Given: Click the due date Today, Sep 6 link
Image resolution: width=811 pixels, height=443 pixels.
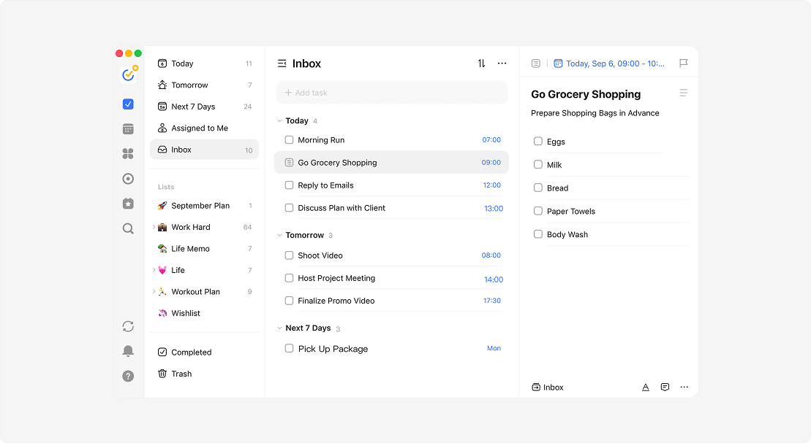Looking at the screenshot, I should click(x=615, y=63).
